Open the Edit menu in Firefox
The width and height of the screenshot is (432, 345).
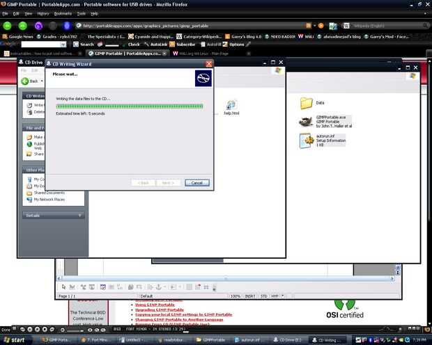[x=16, y=13]
